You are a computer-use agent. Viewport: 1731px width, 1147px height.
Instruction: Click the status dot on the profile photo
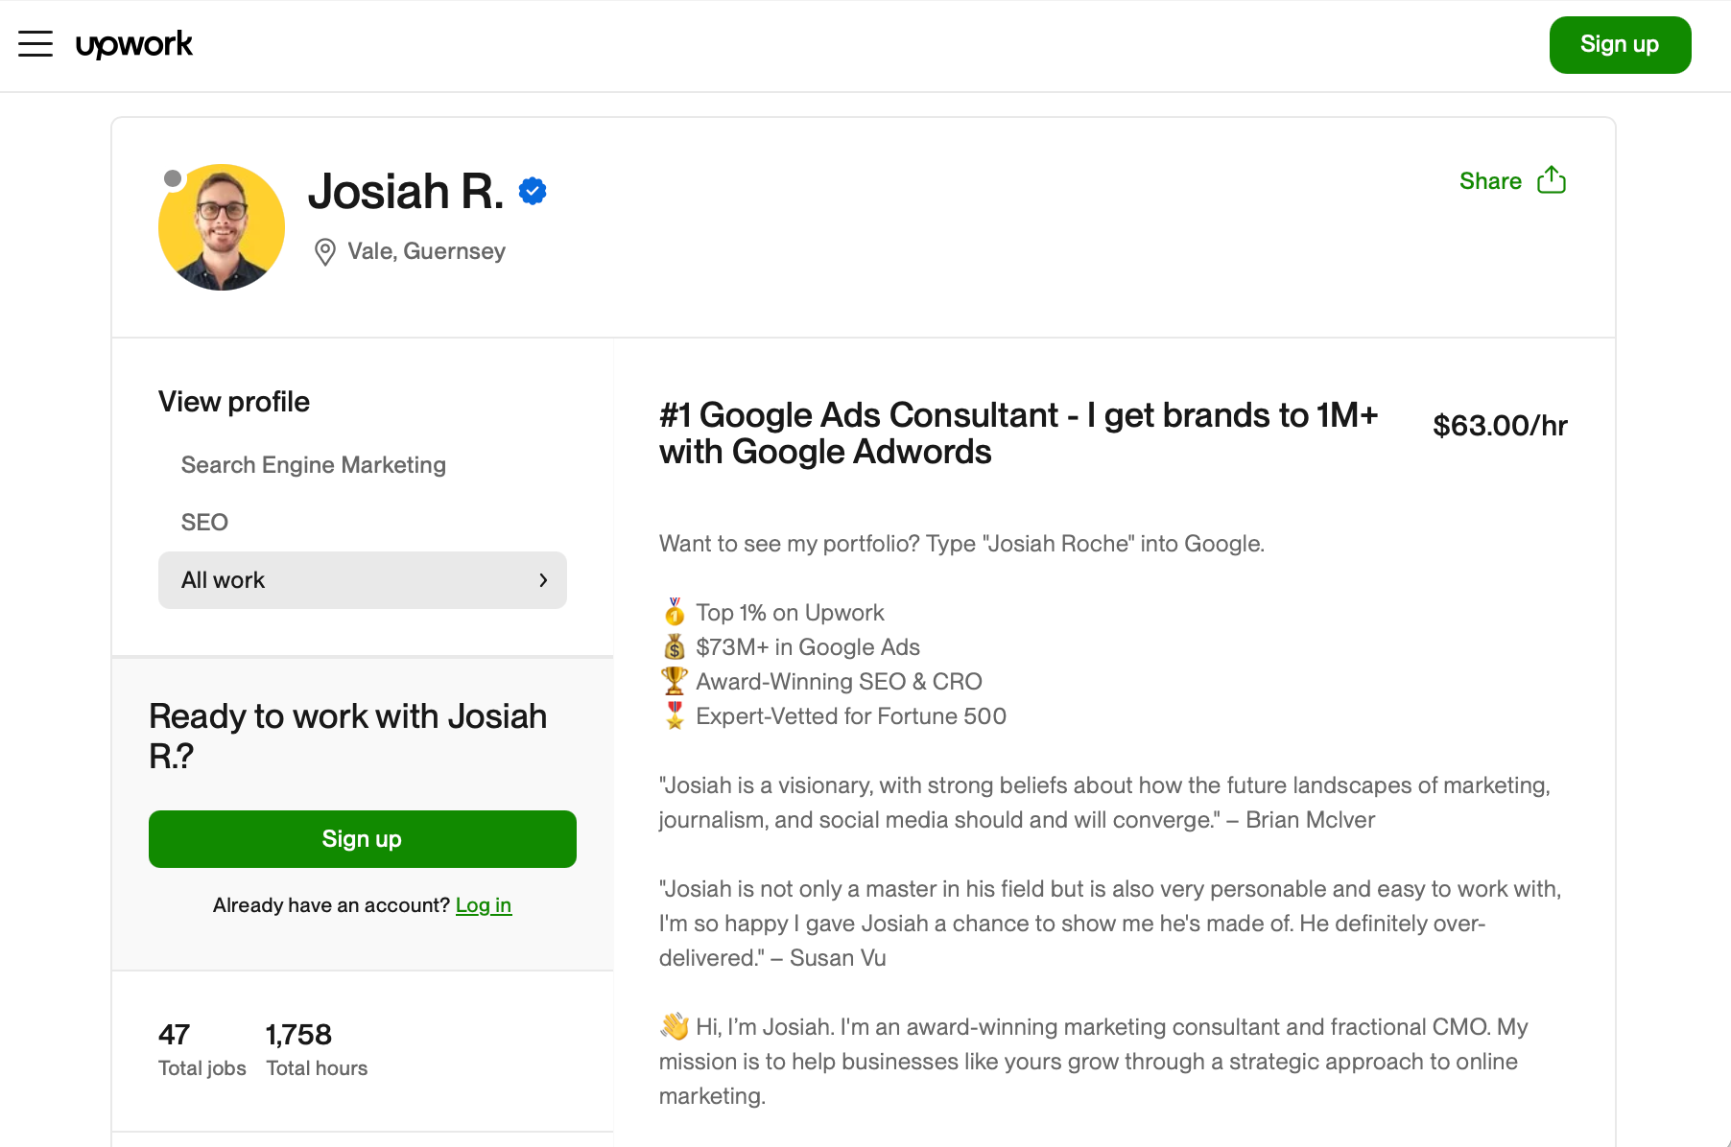point(173,178)
